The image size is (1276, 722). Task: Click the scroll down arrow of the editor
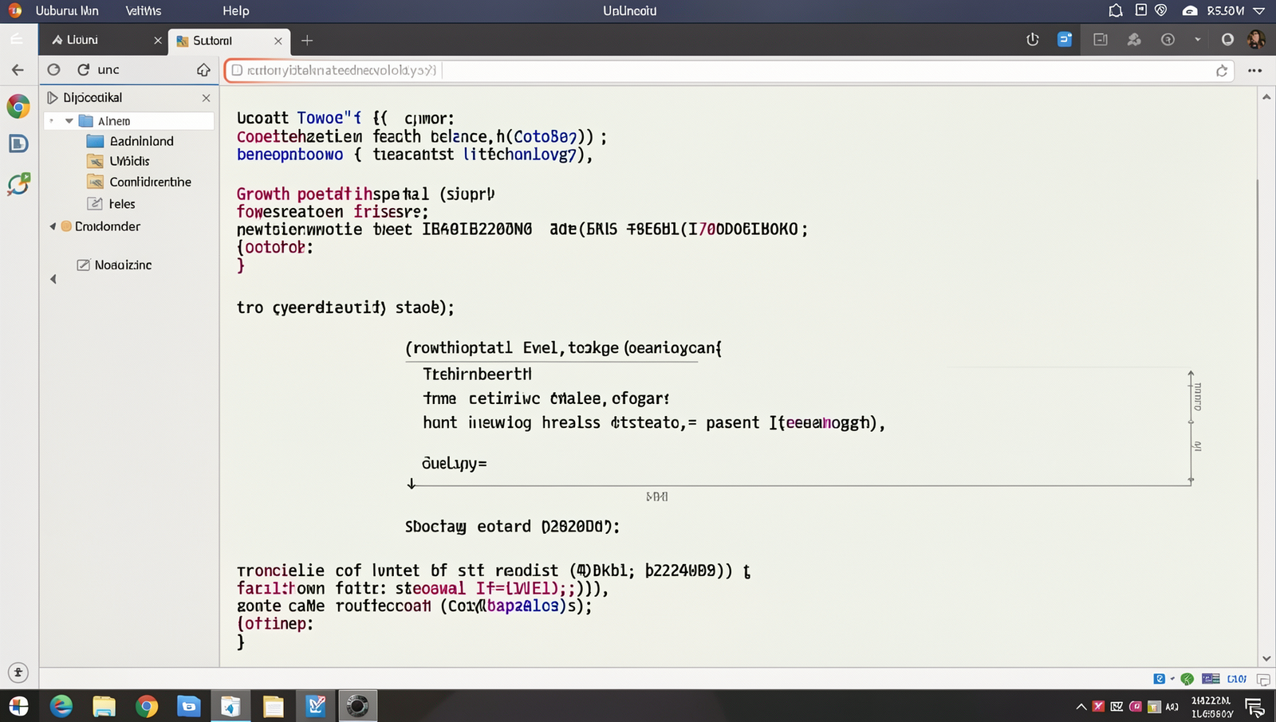coord(1266,658)
